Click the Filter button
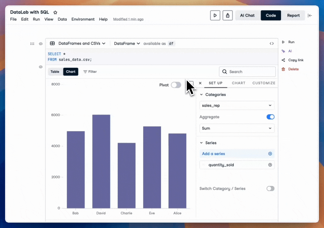324x228 pixels. (x=90, y=72)
